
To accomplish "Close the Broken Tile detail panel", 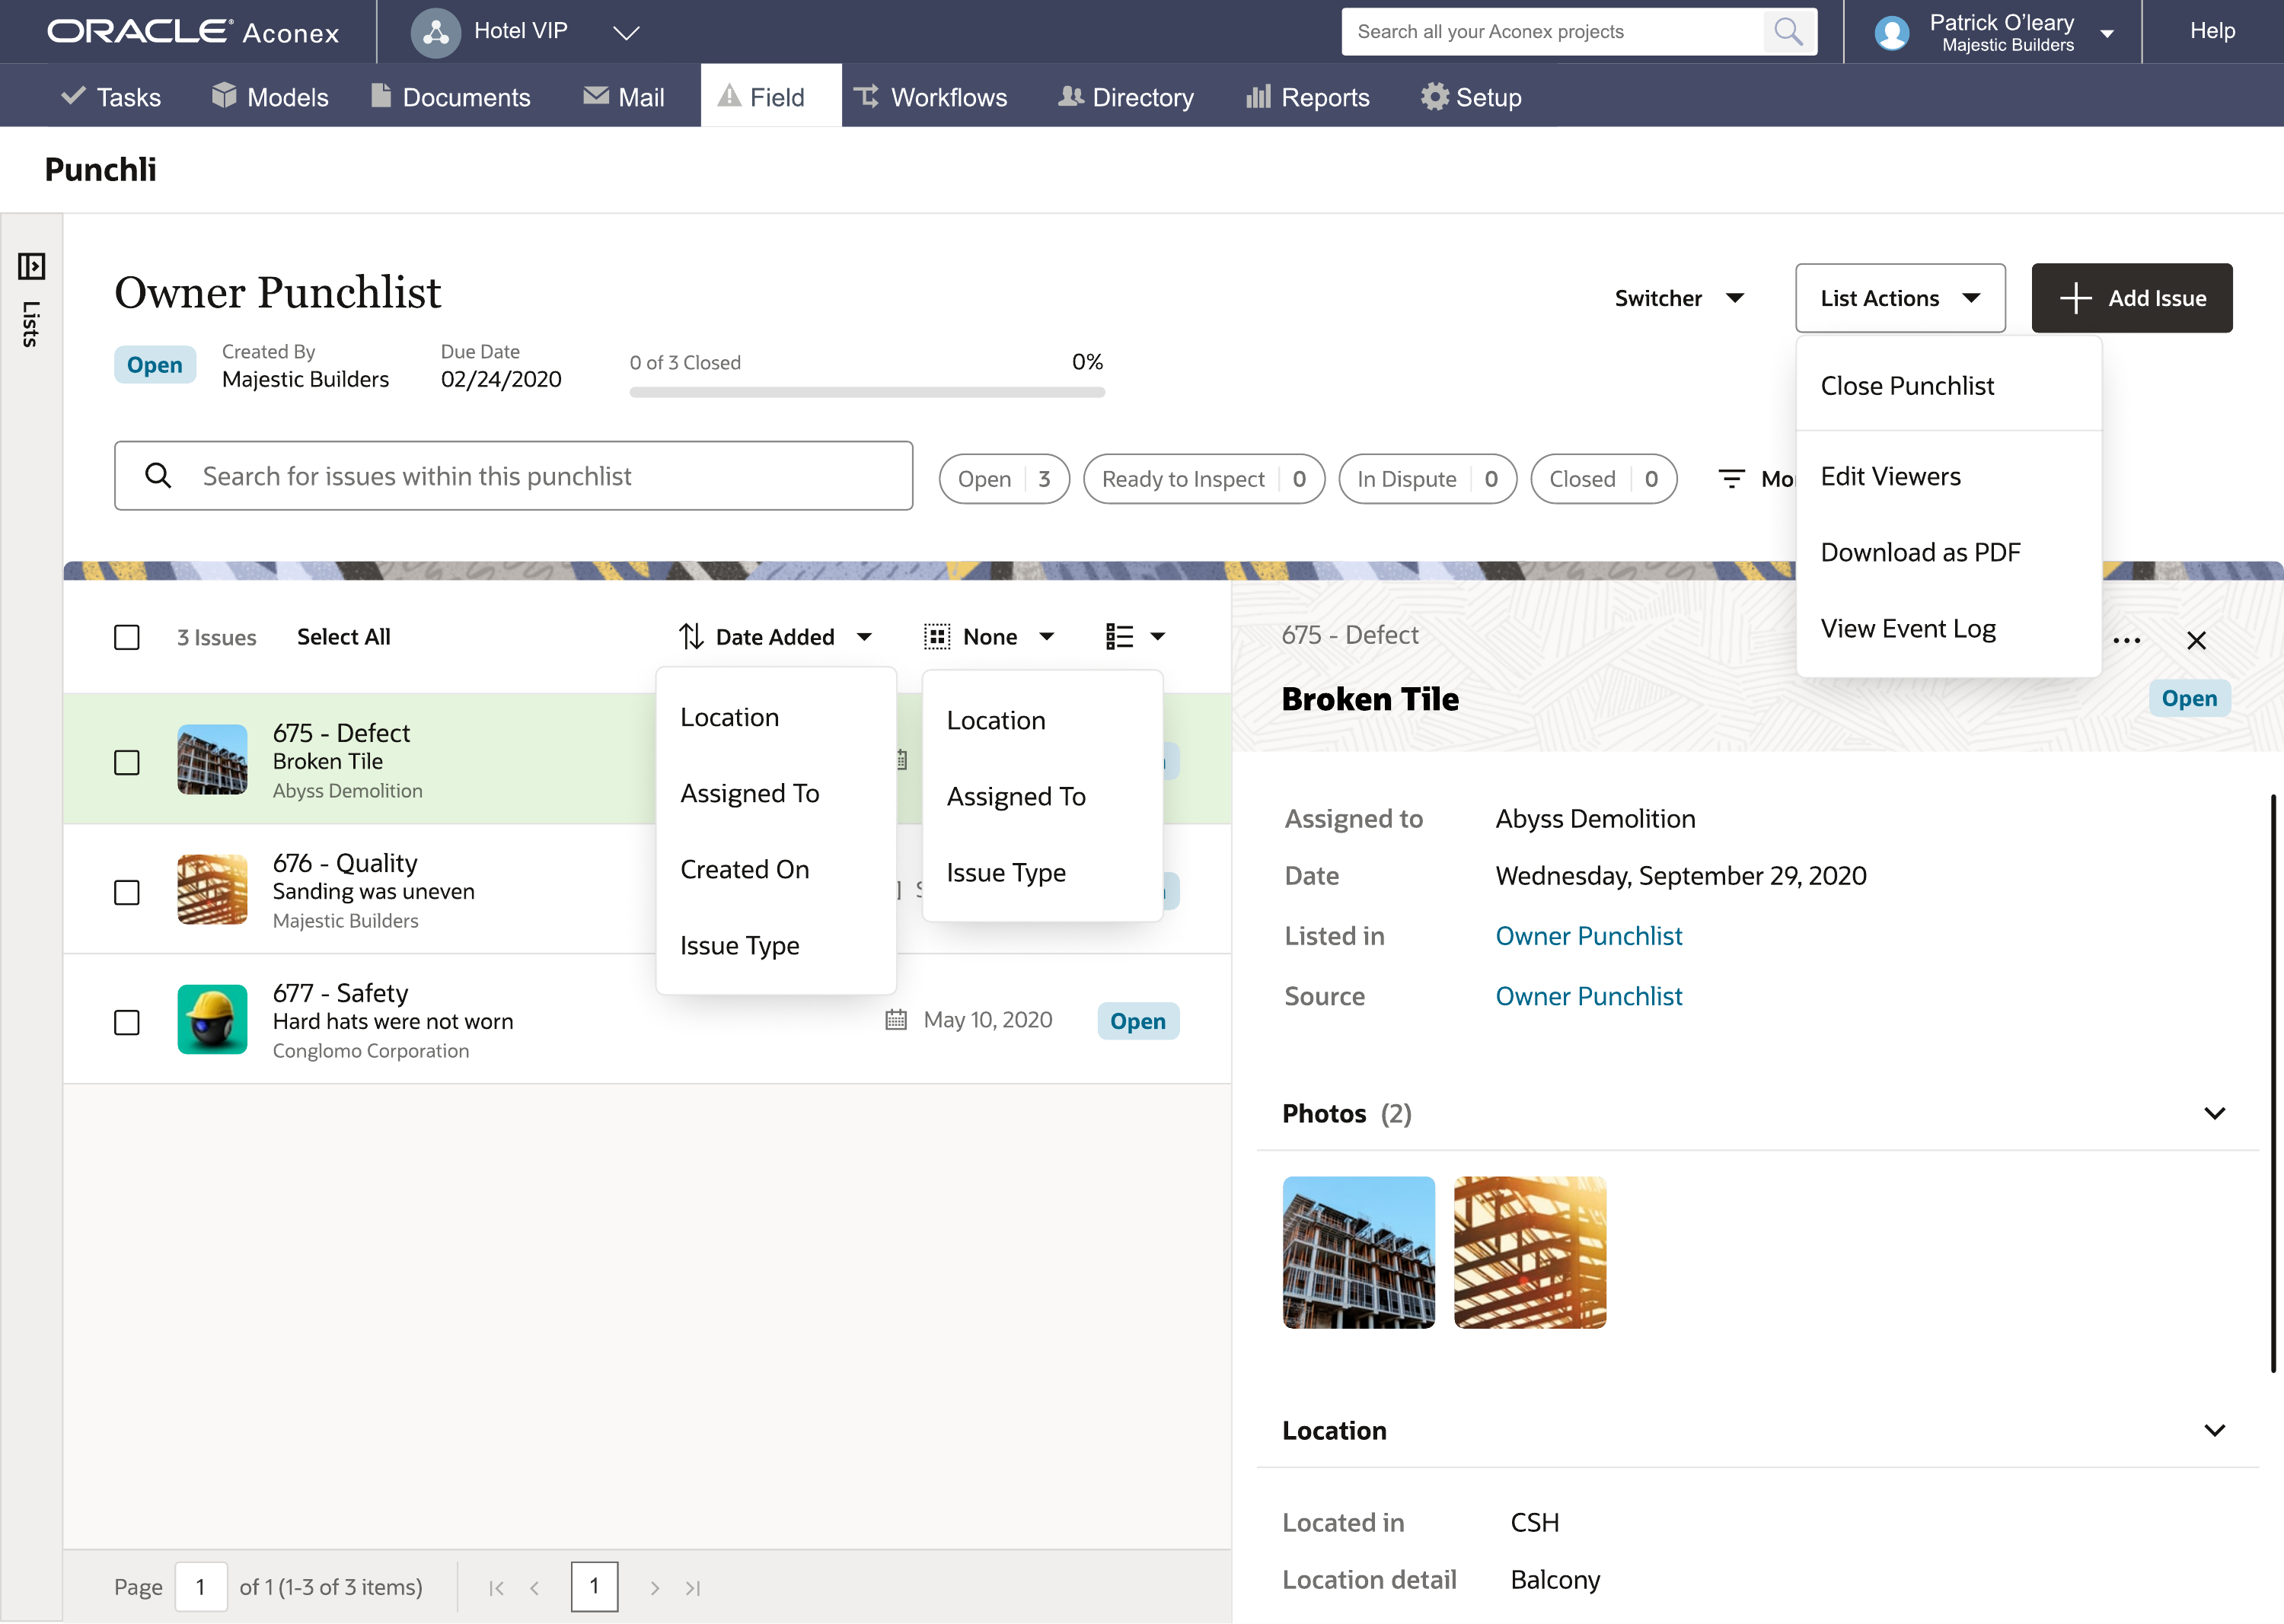I will (2196, 641).
